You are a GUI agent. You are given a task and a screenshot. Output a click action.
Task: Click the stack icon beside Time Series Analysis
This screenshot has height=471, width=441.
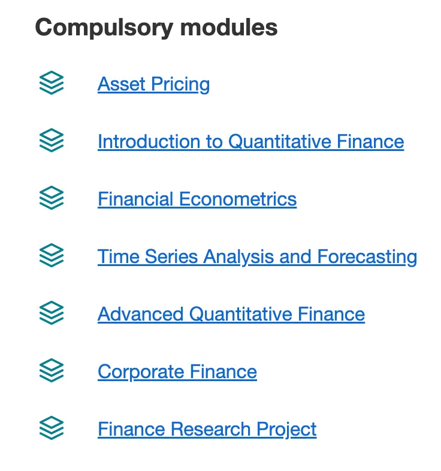(52, 256)
